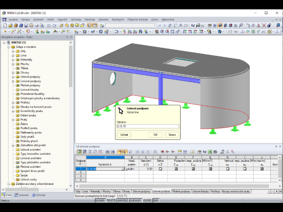Enable the φx restraint checkbox in row 1
The height and width of the screenshot is (212, 283).
pos(228,169)
